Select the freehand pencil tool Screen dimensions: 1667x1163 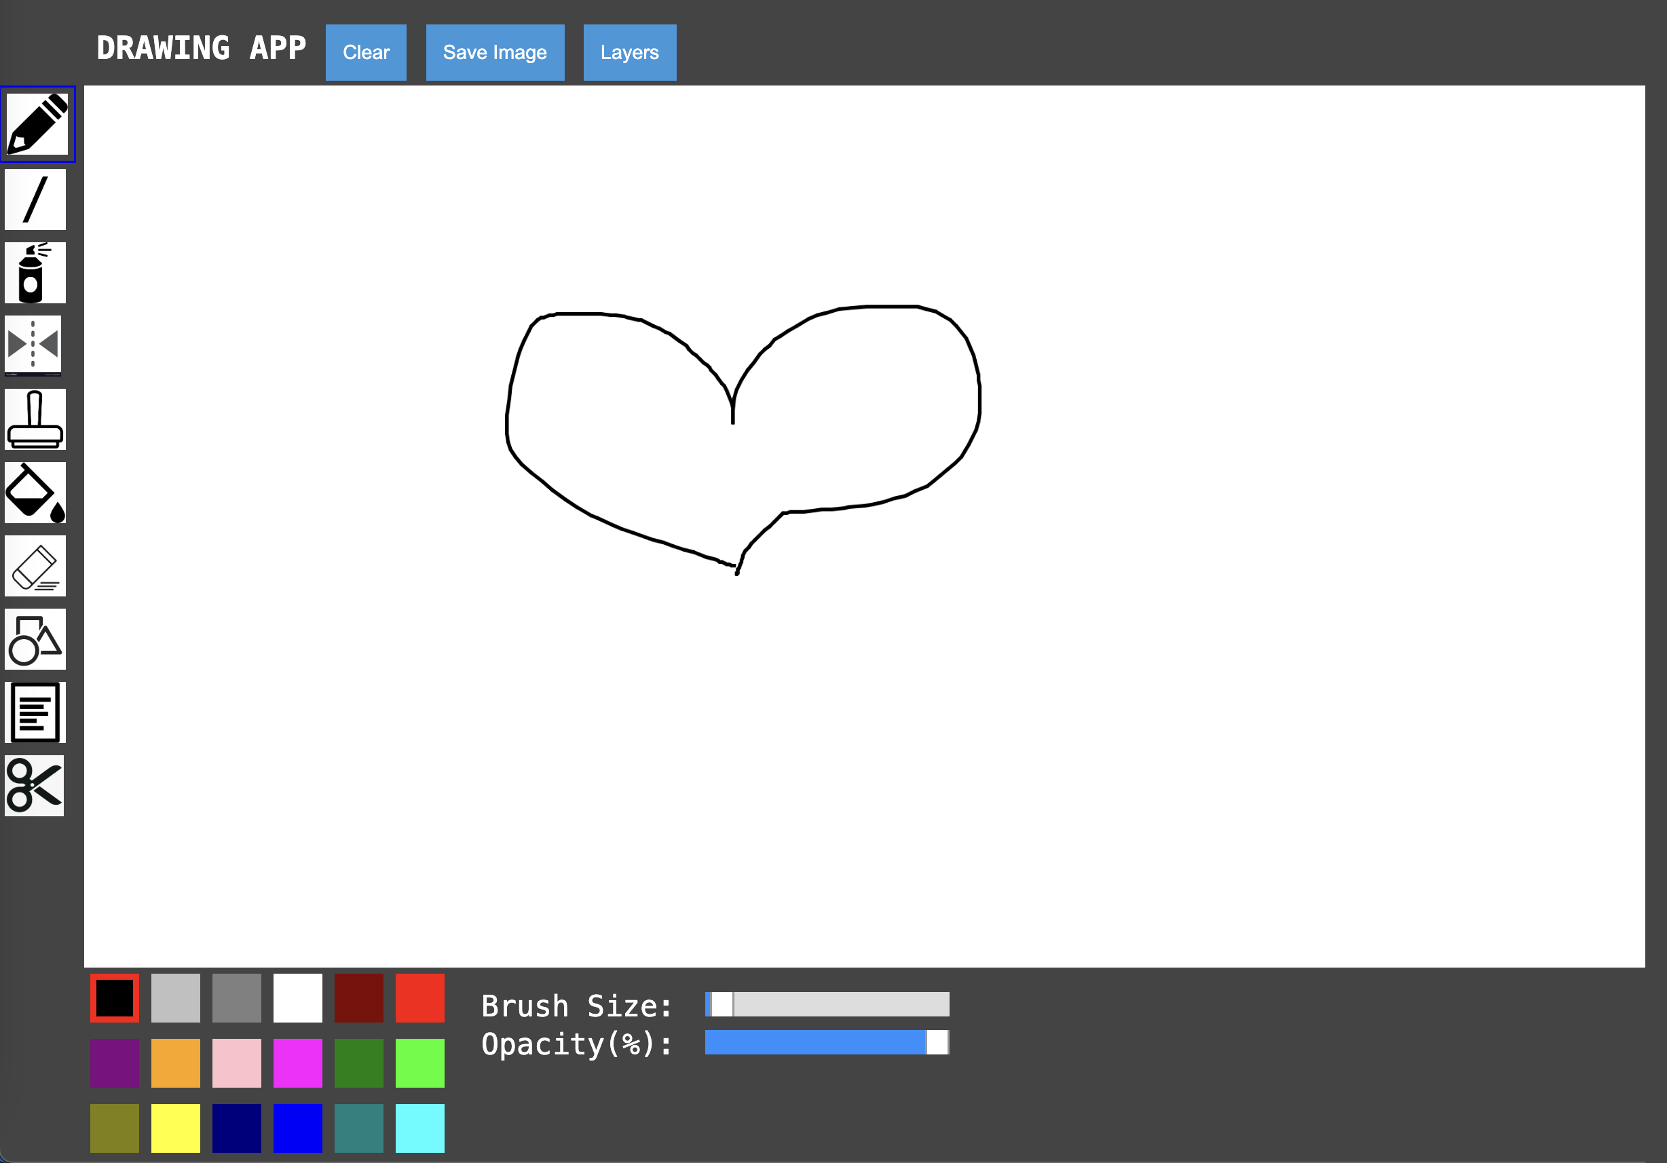[37, 124]
